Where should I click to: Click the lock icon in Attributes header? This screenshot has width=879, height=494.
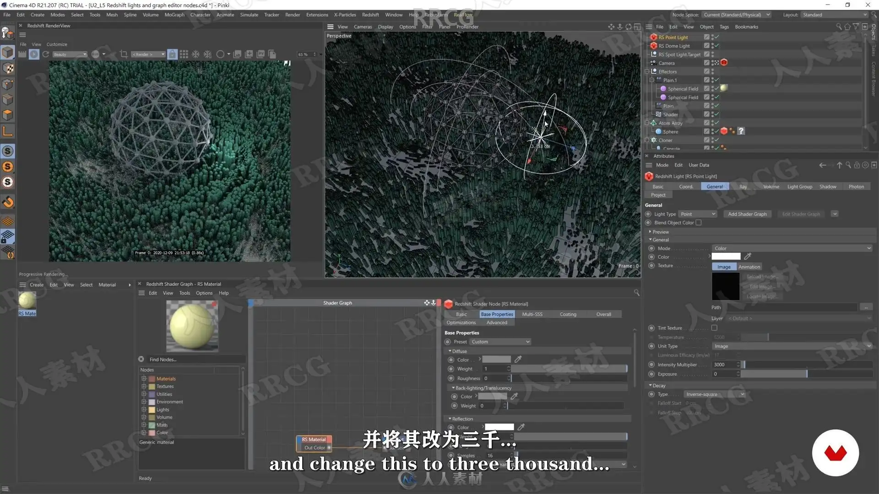click(x=857, y=165)
